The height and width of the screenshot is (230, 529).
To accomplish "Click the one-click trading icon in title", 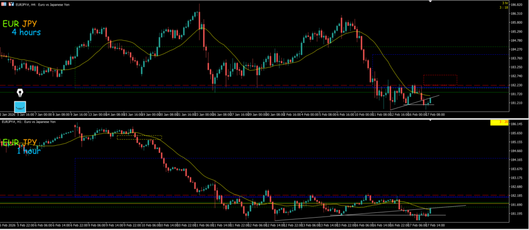I will click(10, 4).
